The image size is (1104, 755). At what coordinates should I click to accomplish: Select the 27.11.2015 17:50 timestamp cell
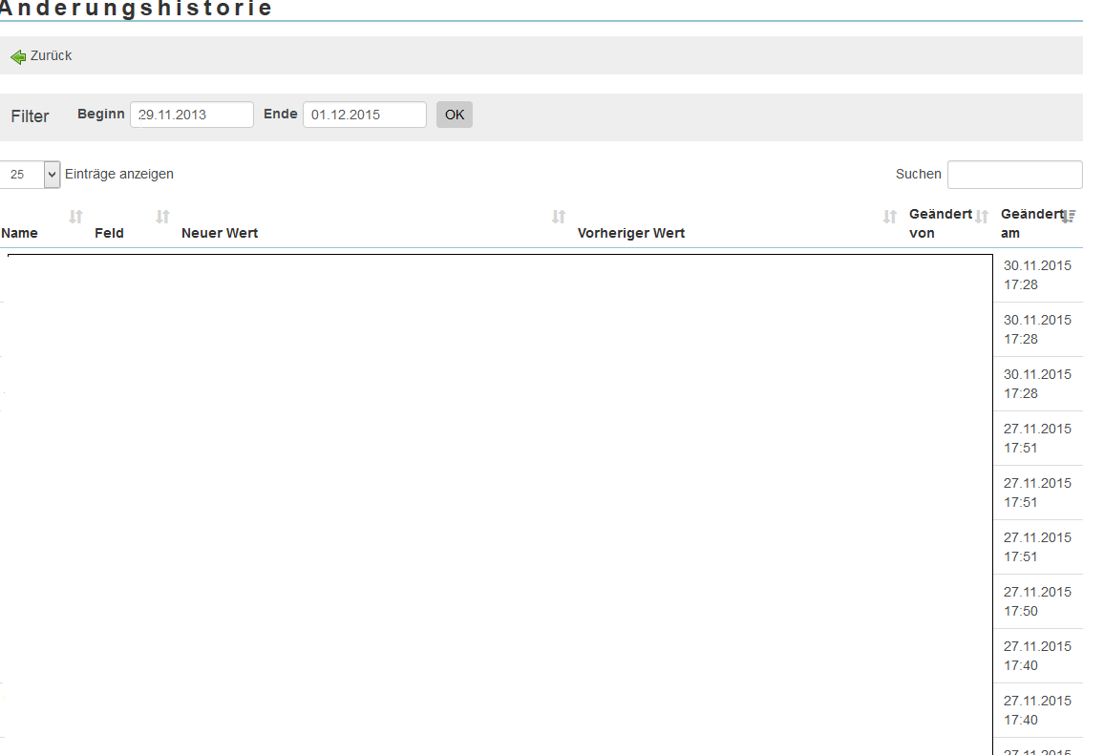point(1037,601)
